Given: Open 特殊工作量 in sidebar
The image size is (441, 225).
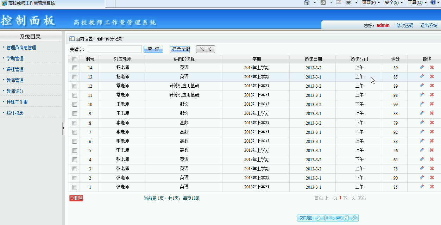Looking at the screenshot, I should [x=17, y=102].
